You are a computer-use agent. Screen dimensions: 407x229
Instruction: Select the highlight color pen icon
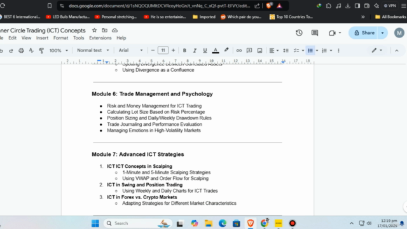click(x=226, y=50)
